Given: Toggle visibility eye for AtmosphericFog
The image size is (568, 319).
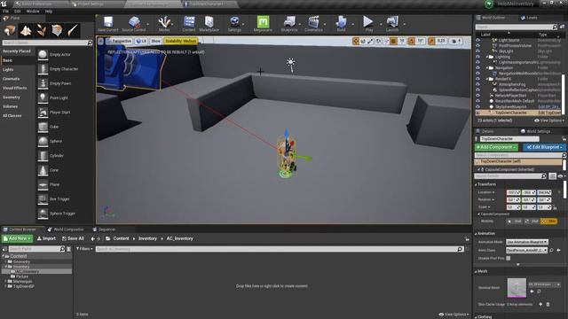Looking at the screenshot, I should [x=477, y=84].
